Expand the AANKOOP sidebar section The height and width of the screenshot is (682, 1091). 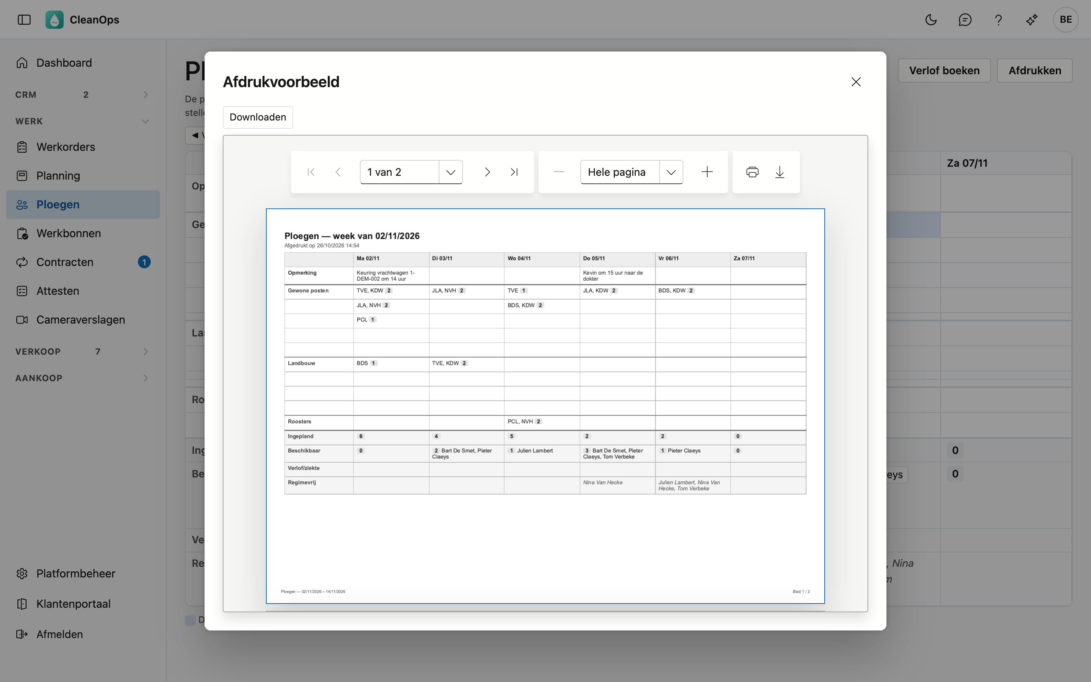tap(83, 378)
